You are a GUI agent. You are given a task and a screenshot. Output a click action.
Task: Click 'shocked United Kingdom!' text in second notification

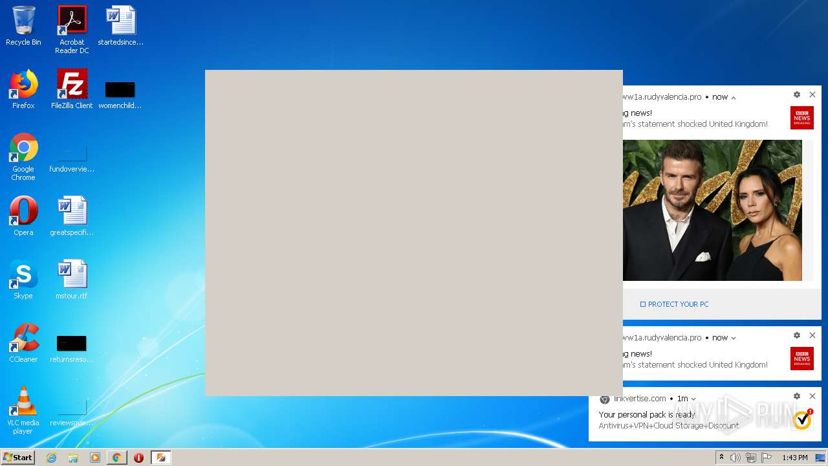point(723,365)
